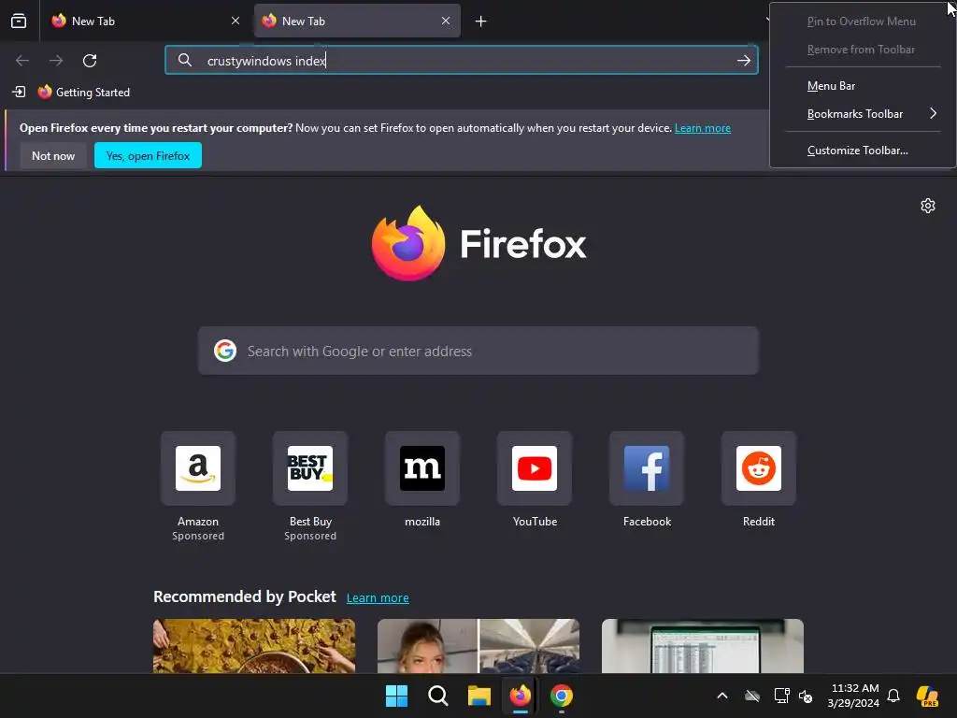Open the Copilot preview icon in taskbar
This screenshot has width=957, height=718.
click(x=927, y=696)
